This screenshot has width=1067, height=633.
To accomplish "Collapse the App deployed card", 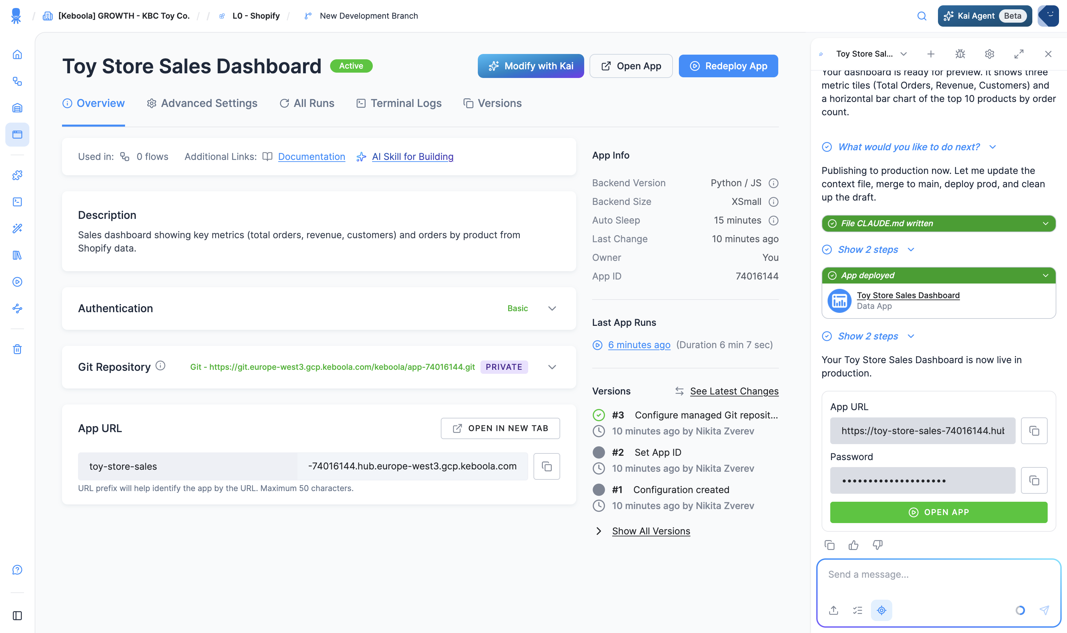I will [939, 276].
